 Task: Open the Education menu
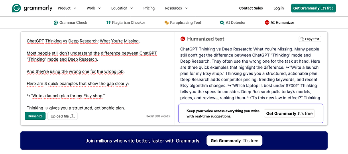click(x=122, y=8)
